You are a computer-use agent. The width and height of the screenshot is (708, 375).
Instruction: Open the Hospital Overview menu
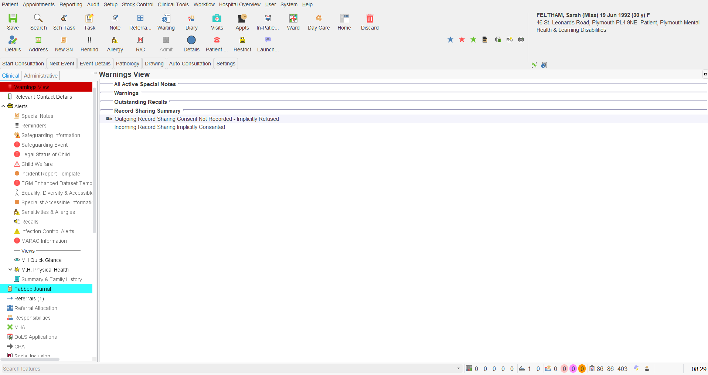pyautogui.click(x=240, y=4)
